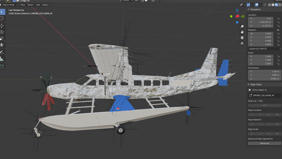Click the object visibility and selectability eye icon
This screenshot has width=282, height=159.
tap(242, 5)
